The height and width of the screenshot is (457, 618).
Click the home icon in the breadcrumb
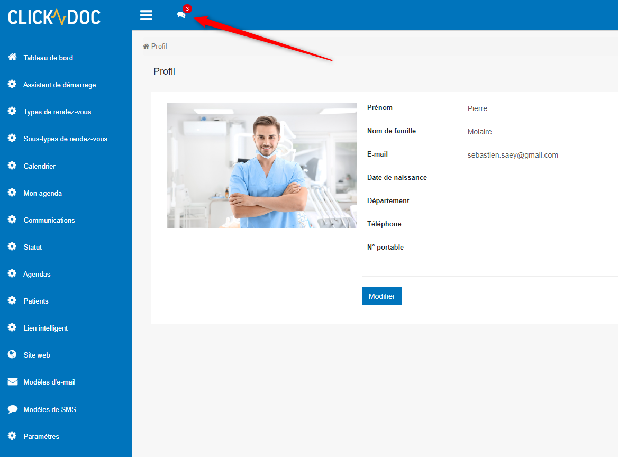(146, 46)
